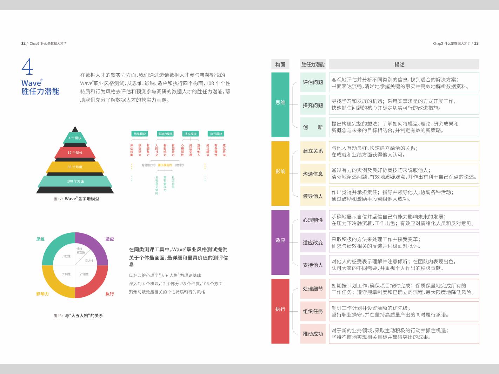The image size is (499, 374).
Task: Click the yellow "36 个纬度" pyramid layer
Action: click(x=75, y=167)
